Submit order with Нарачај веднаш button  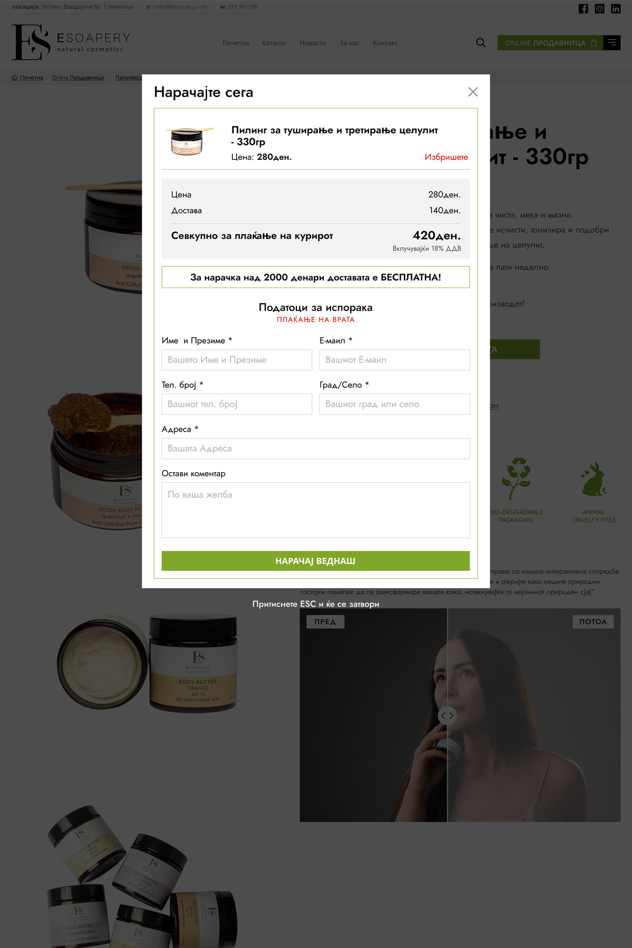click(316, 561)
